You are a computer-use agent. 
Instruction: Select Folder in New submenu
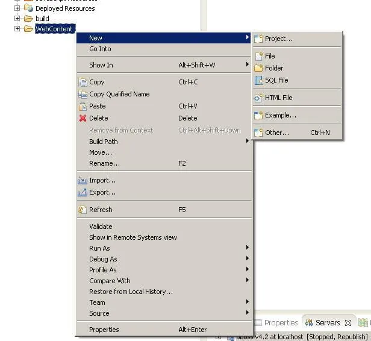click(x=297, y=68)
